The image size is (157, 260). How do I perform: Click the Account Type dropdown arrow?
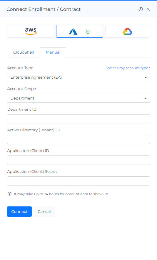[146, 78]
